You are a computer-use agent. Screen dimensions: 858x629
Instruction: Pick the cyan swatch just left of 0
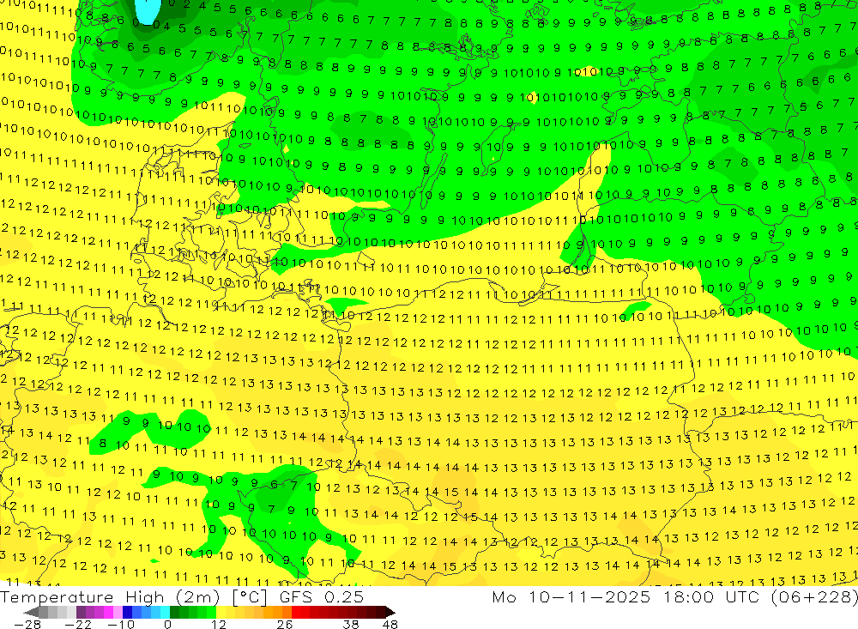(165, 612)
